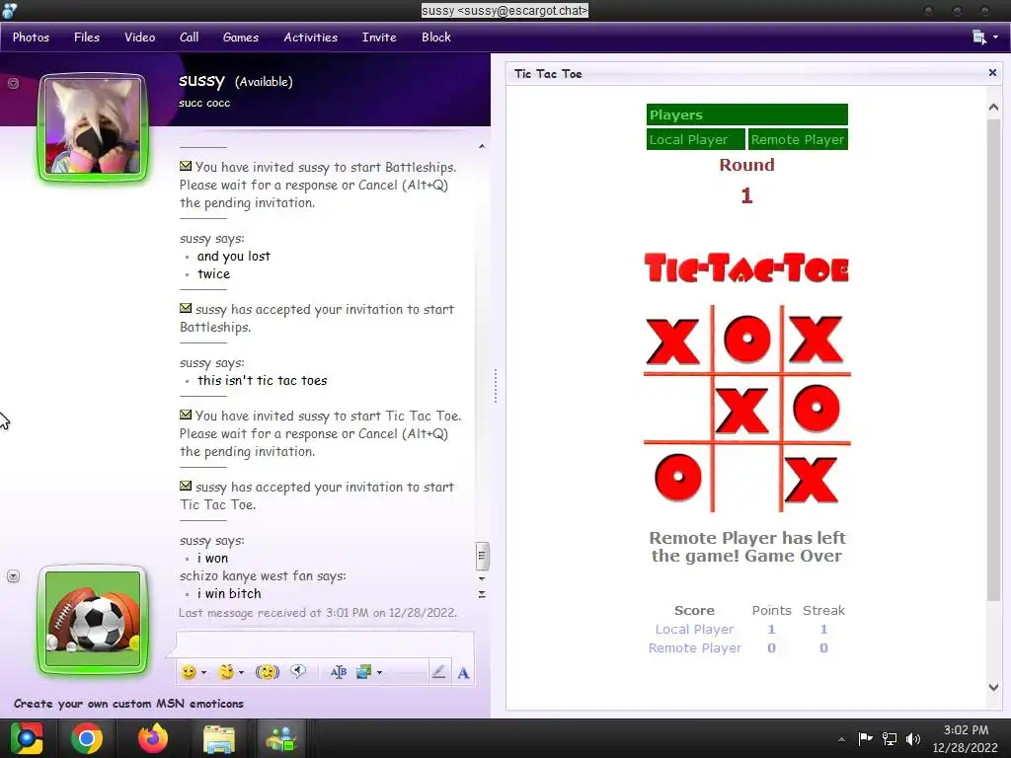Send a nudge with the shaking smiley
The width and height of the screenshot is (1011, 758).
267,672
